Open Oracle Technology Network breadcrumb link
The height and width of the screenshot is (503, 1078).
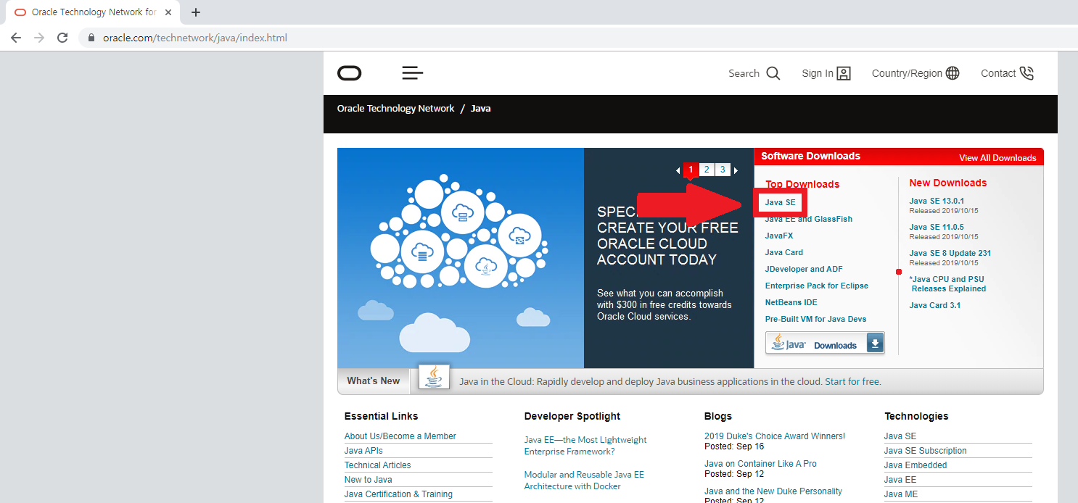[x=395, y=108]
